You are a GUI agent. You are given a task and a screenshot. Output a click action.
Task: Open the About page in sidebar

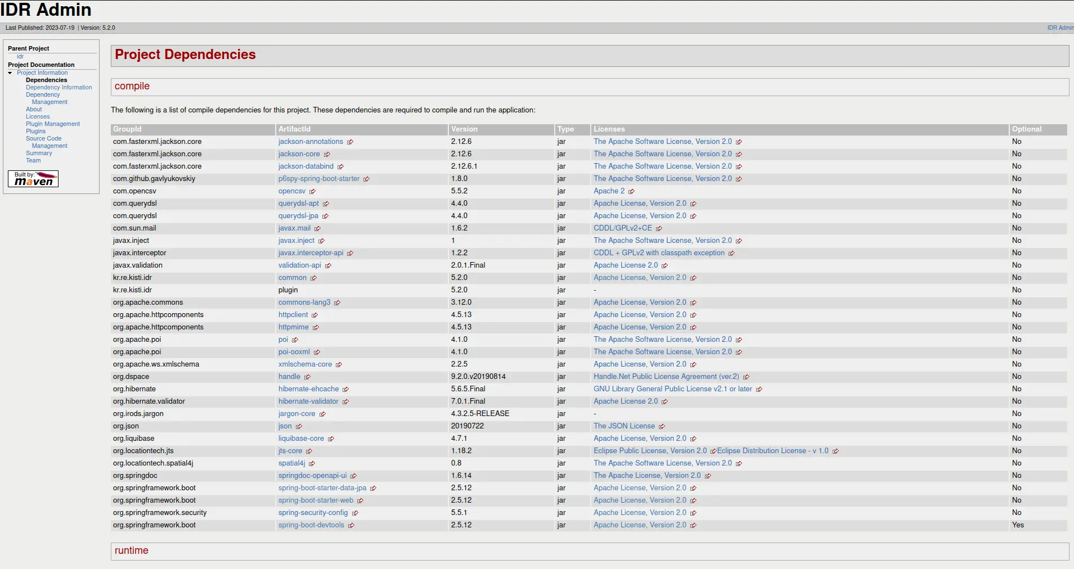tap(34, 109)
